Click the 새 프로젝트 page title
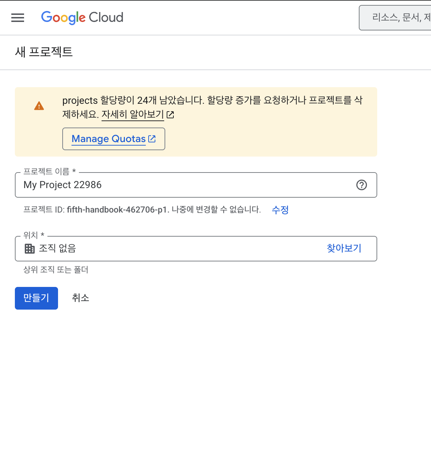The width and height of the screenshot is (431, 452). [x=44, y=52]
